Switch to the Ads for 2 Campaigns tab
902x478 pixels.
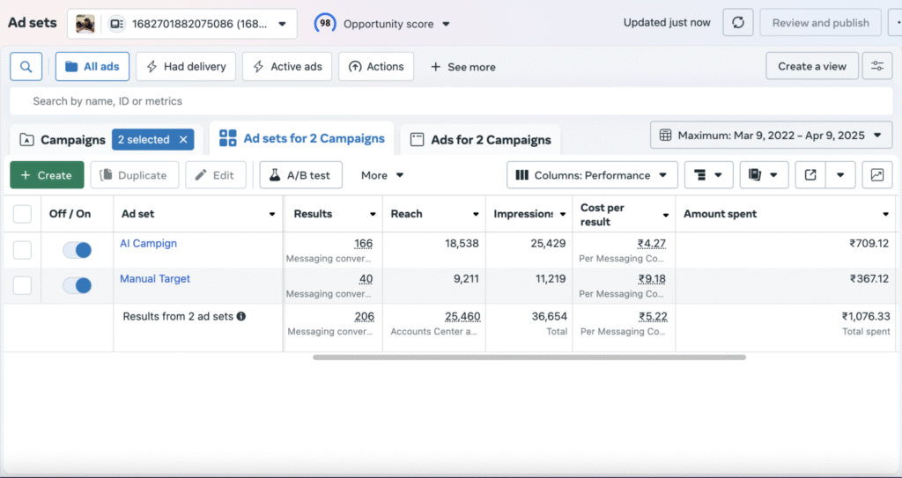point(480,140)
